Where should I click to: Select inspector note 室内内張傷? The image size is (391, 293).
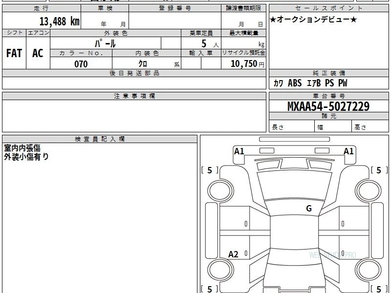pos(22,148)
